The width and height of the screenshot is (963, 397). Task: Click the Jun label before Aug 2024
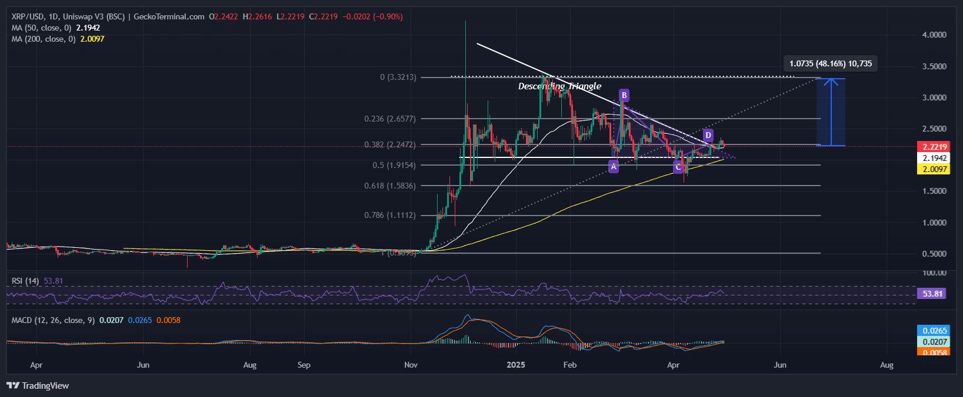coord(143,365)
